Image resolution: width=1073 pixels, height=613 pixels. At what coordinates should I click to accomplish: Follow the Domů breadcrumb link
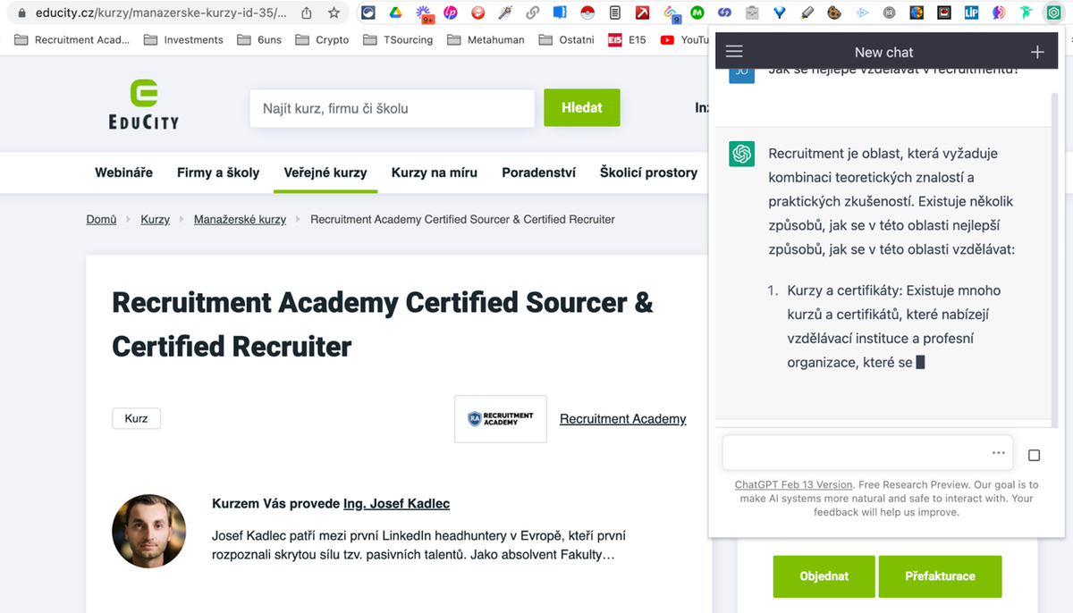coord(101,219)
